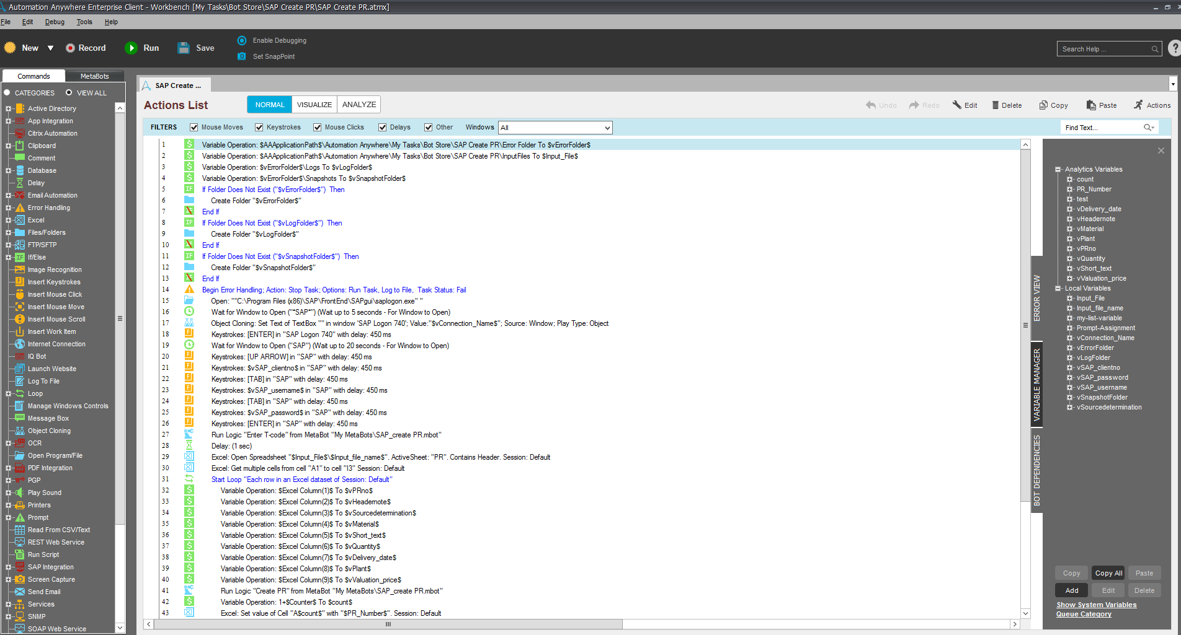
Task: Select the Excel command in the Commands list
Action: [x=36, y=220]
